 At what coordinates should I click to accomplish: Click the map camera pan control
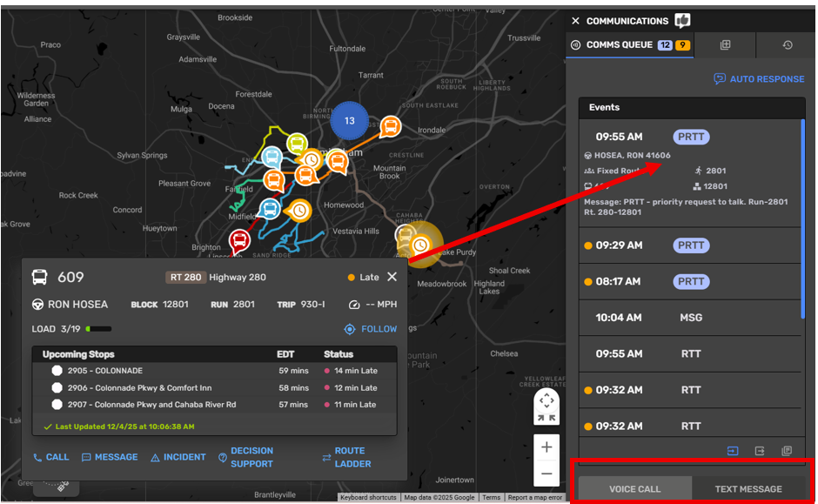[x=546, y=407]
